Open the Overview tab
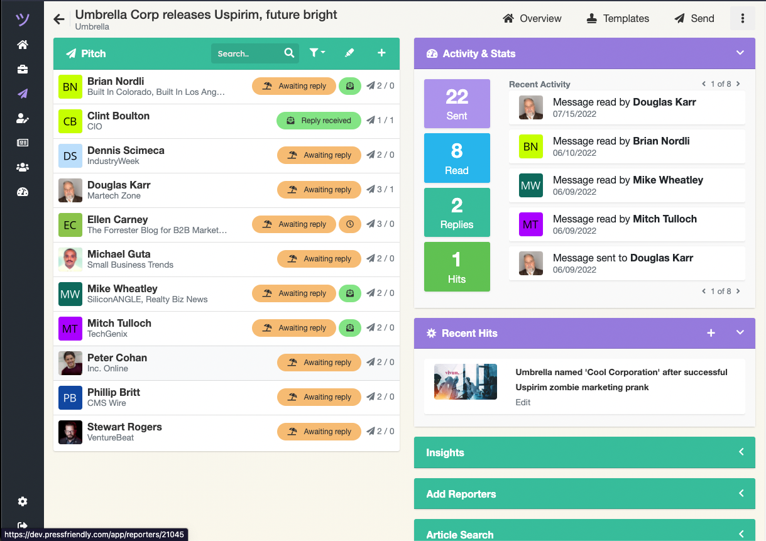766x541 pixels. [532, 19]
